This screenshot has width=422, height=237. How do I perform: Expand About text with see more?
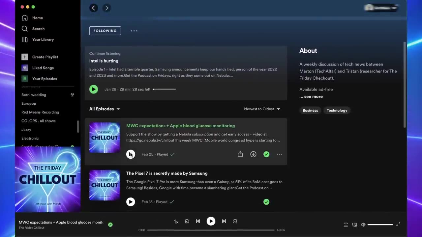point(311,96)
